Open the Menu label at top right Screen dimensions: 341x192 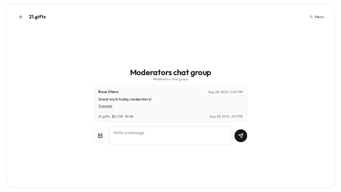click(x=319, y=17)
